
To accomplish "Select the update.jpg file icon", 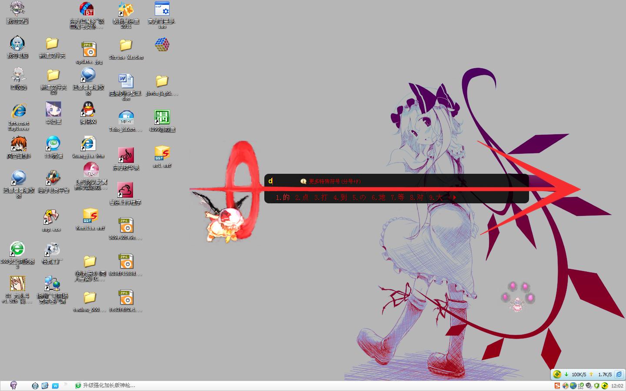I will [x=89, y=53].
